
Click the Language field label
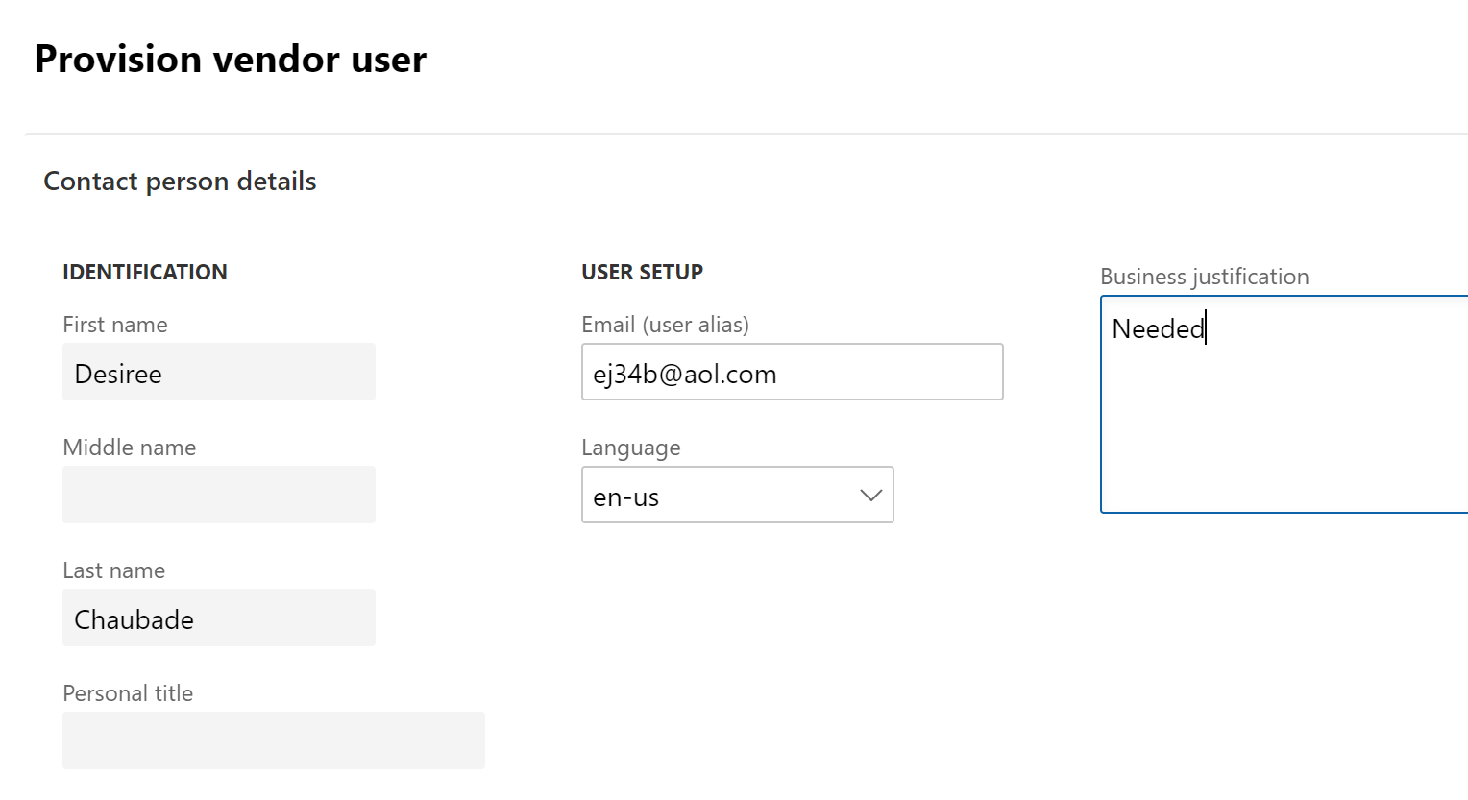point(630,448)
